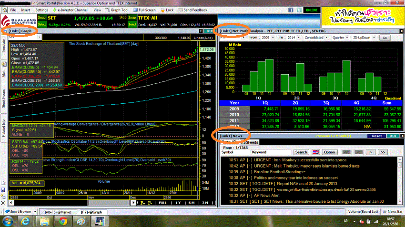Viewport: 405px width, 227px height.
Task: Open the RSSFeeds tab in News
Action: click(249, 142)
